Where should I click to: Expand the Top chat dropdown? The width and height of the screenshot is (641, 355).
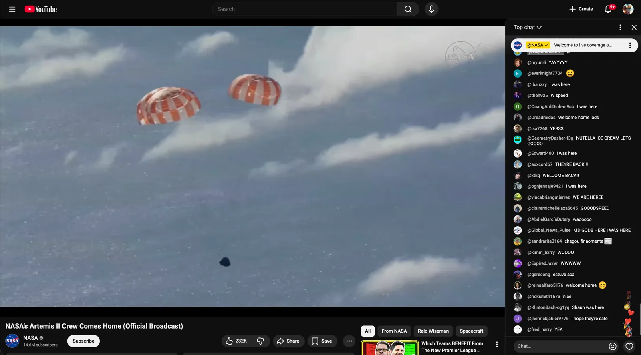pos(528,27)
